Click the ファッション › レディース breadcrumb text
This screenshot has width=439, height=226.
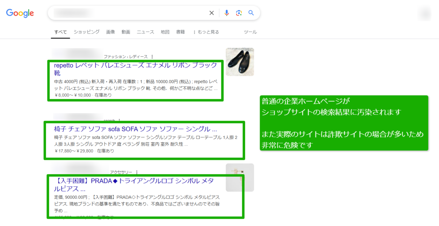coord(125,57)
